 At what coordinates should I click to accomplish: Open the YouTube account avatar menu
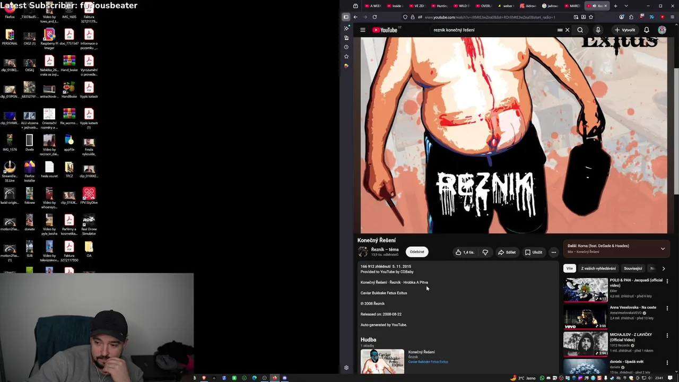662,30
